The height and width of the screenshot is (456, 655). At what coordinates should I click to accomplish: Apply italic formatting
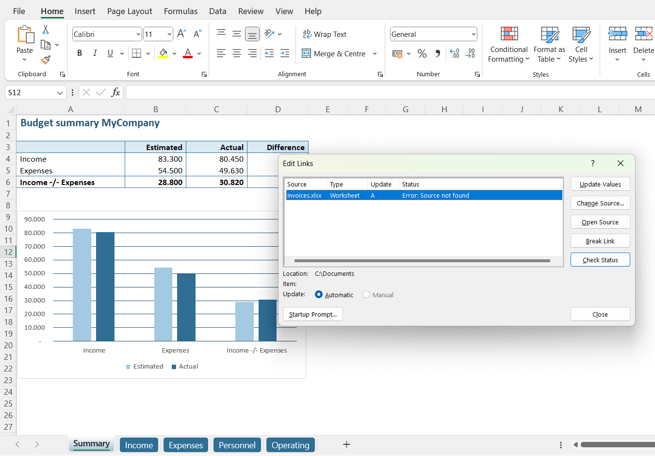point(95,53)
